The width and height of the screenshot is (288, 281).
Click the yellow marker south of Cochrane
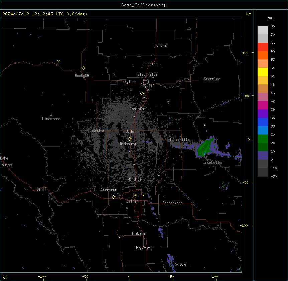[x=114, y=197]
